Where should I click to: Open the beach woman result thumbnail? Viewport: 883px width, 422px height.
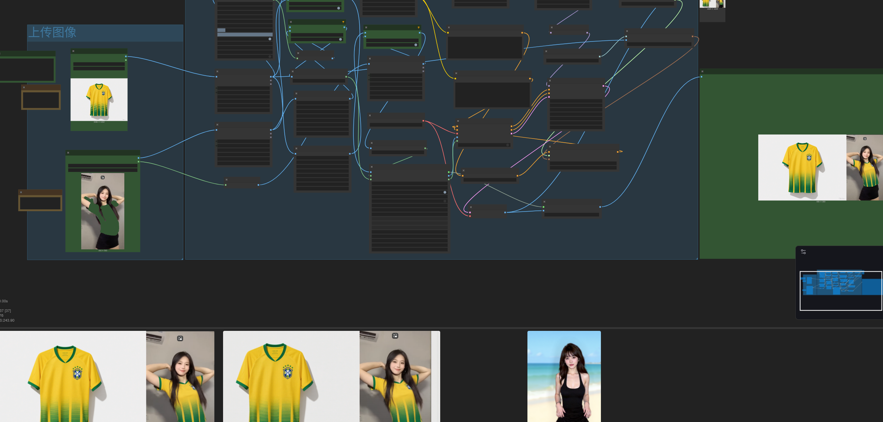564,376
